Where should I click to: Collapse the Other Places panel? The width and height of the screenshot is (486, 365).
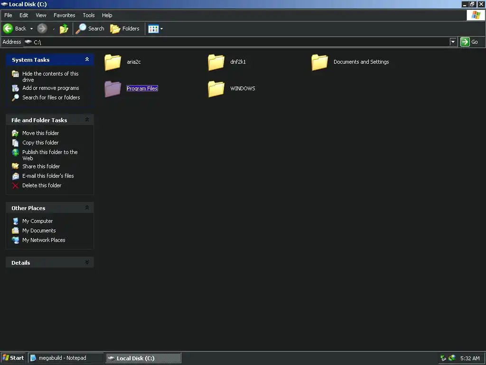click(87, 208)
